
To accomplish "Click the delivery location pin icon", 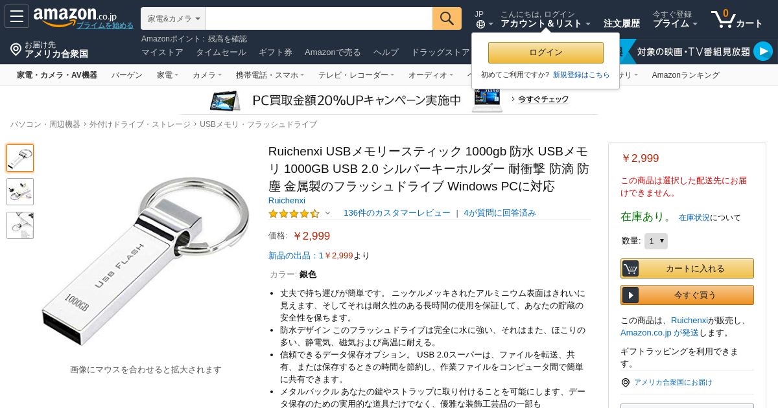I will coord(16,49).
